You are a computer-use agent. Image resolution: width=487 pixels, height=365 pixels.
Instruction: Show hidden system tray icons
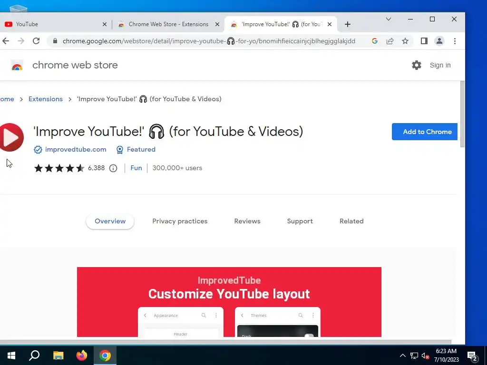[x=402, y=355]
